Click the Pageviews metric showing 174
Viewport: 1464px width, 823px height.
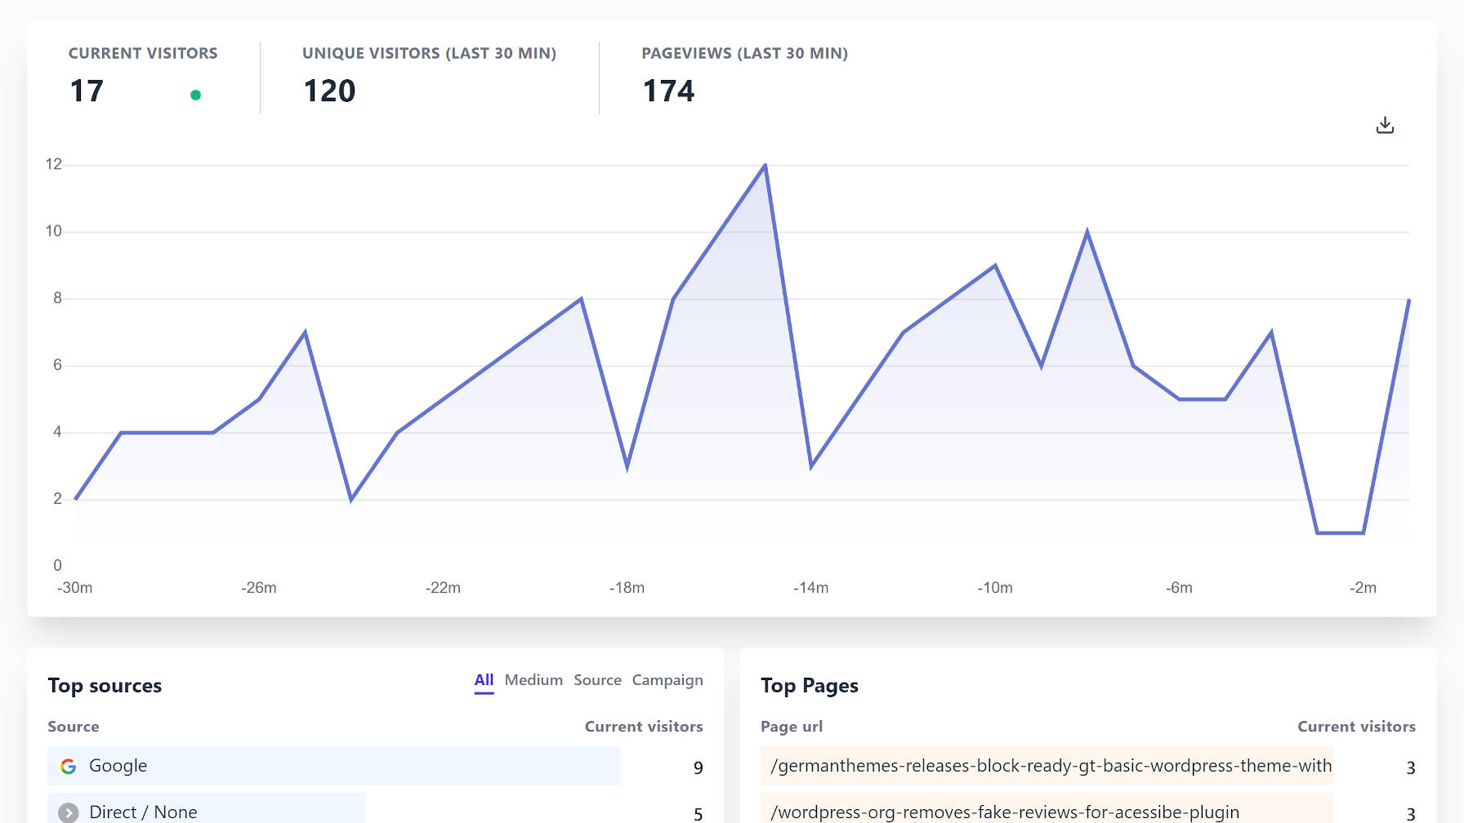pos(667,90)
